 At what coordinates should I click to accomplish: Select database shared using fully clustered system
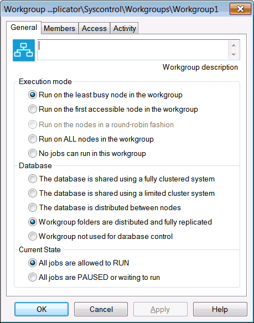pos(121,179)
